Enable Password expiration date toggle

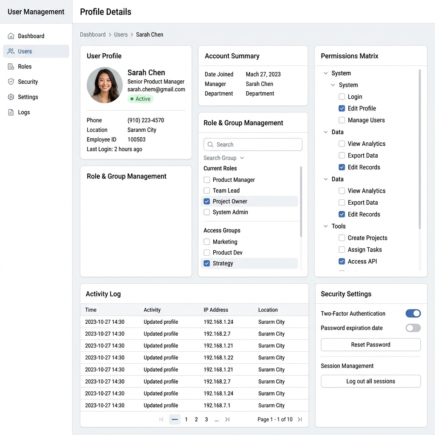(413, 328)
